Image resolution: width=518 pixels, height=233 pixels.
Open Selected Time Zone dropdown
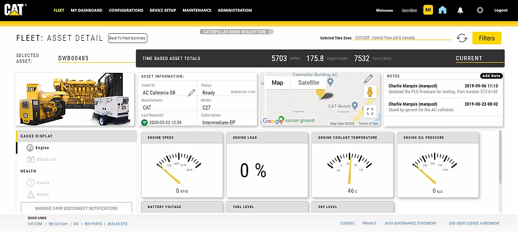pyautogui.click(x=403, y=38)
